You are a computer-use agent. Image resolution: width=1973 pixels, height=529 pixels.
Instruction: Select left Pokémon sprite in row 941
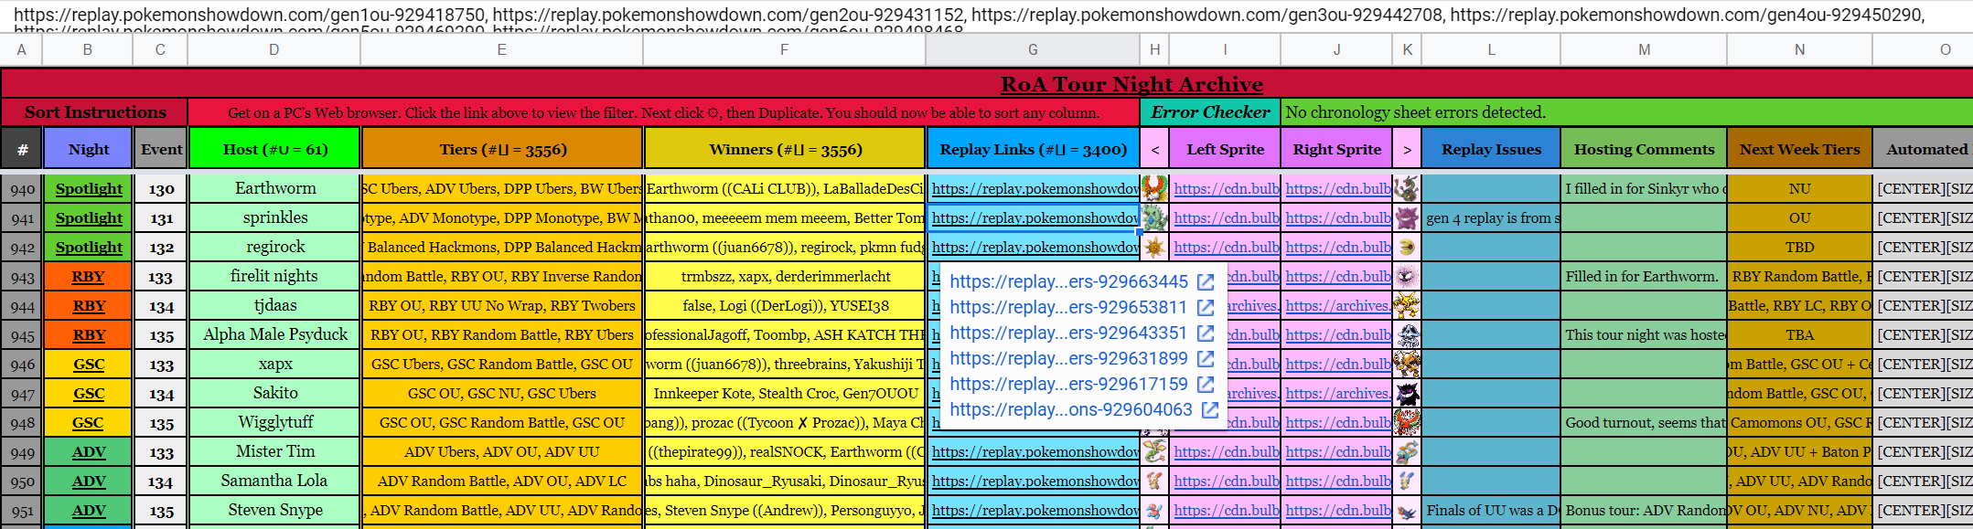(1154, 217)
